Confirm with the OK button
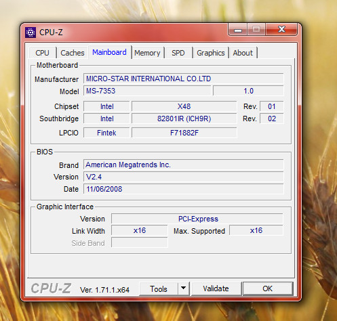Viewport: 337px width, 321px height. point(268,288)
